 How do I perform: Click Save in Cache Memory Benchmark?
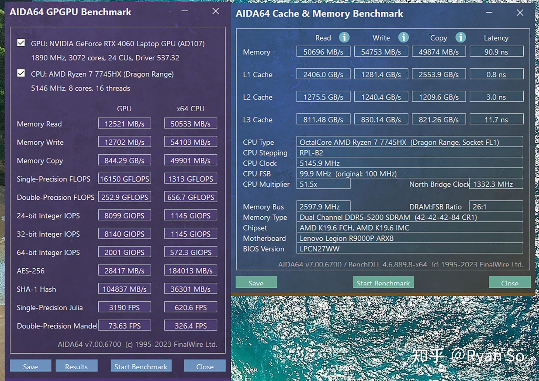point(255,282)
